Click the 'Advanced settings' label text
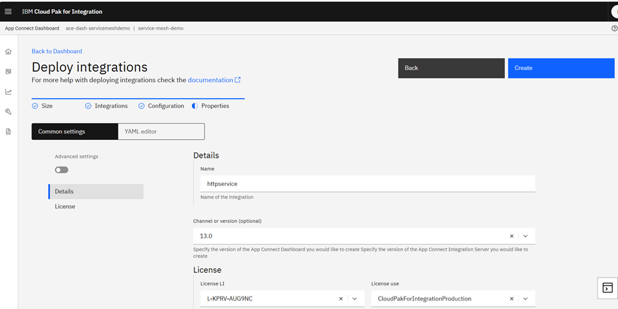The width and height of the screenshot is (618, 309). click(76, 156)
